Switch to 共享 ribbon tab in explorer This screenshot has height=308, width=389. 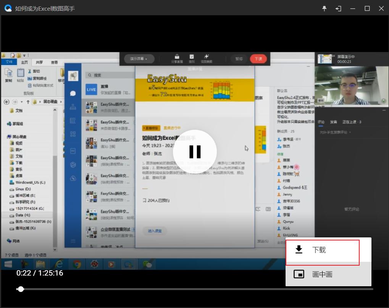coord(39,62)
